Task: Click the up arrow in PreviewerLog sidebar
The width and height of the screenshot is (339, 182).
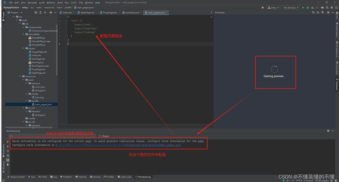Action: [8, 142]
